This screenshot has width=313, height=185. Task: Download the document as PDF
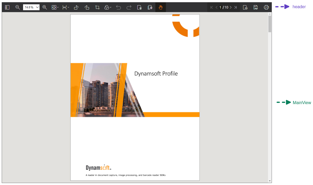256,7
